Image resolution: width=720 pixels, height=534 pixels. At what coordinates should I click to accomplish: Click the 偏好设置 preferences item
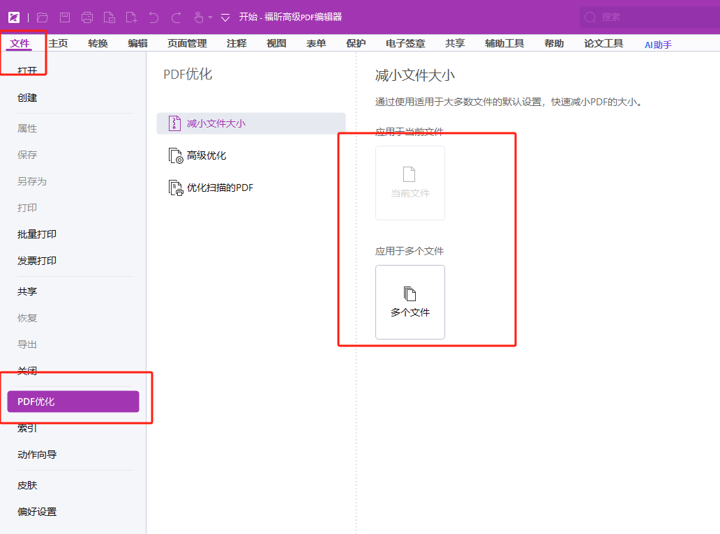(37, 512)
